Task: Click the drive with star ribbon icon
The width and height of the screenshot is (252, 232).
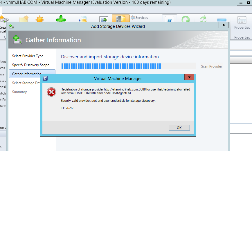Action: coord(3,19)
